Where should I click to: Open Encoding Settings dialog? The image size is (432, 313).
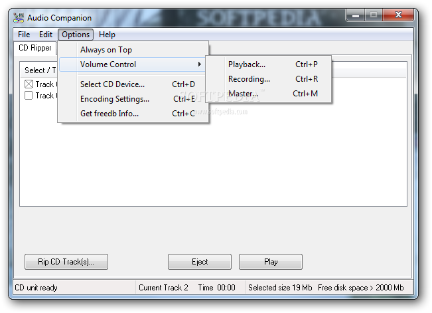coord(133,99)
